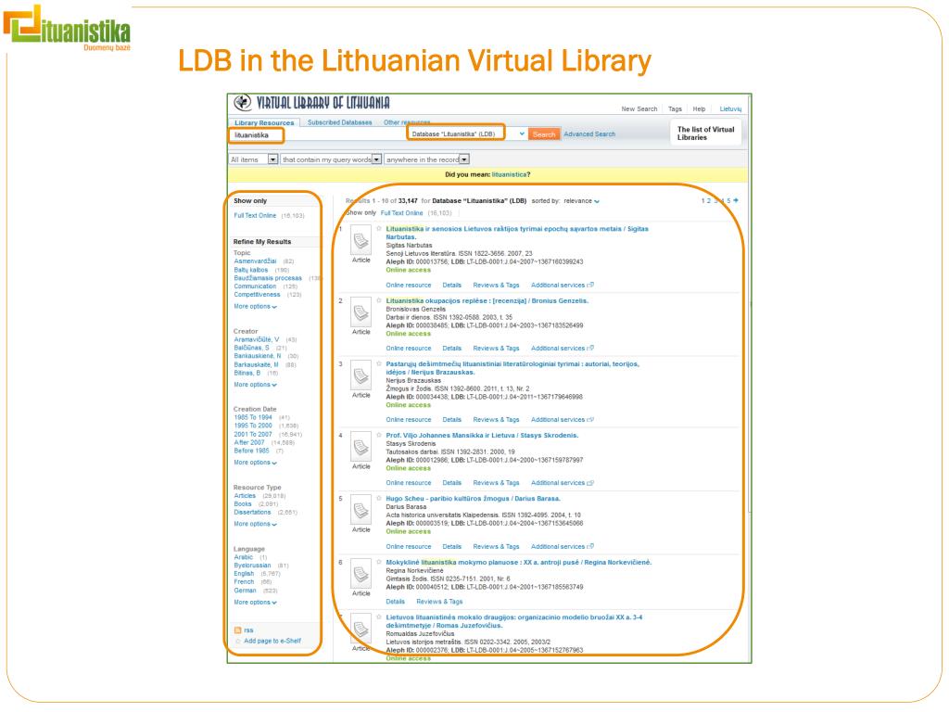This screenshot has height=712, width=949.
Task: Click 'Add page to e-Shelf' link
Action: pos(272,642)
